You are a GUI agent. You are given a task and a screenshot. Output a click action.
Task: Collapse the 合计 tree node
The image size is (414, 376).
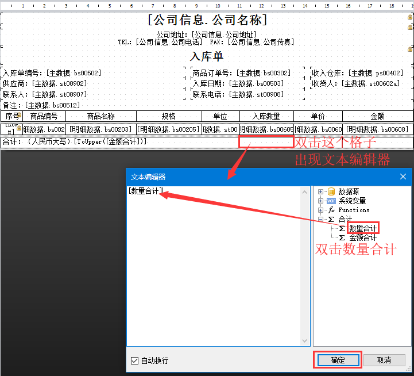[321, 219]
